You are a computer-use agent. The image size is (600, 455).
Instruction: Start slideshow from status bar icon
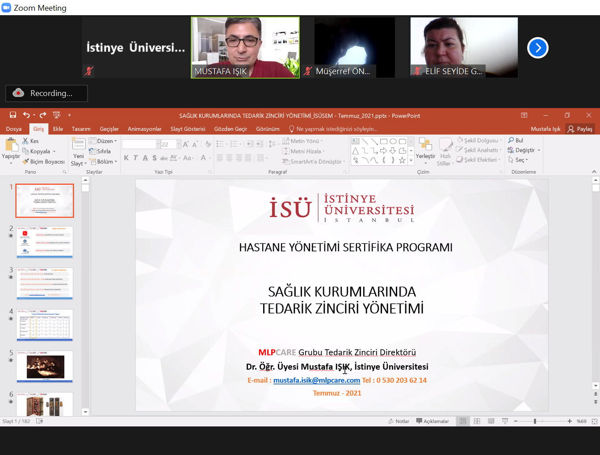[505, 421]
